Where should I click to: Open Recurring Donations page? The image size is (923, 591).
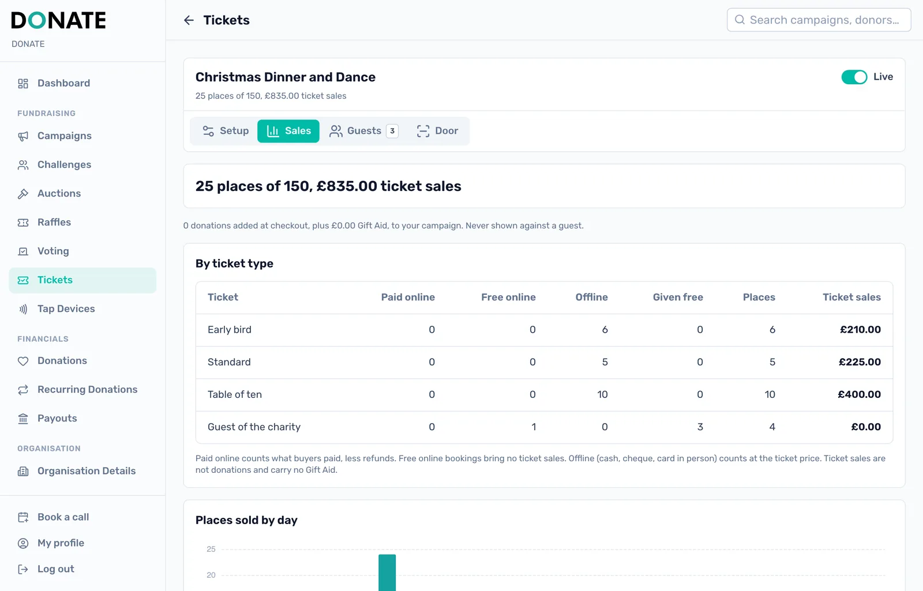pos(82,390)
